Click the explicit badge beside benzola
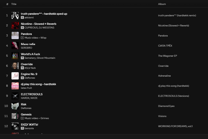 (22, 128)
